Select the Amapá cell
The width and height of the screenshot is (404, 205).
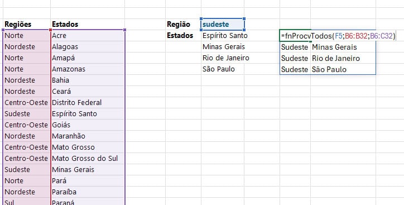tap(88, 58)
